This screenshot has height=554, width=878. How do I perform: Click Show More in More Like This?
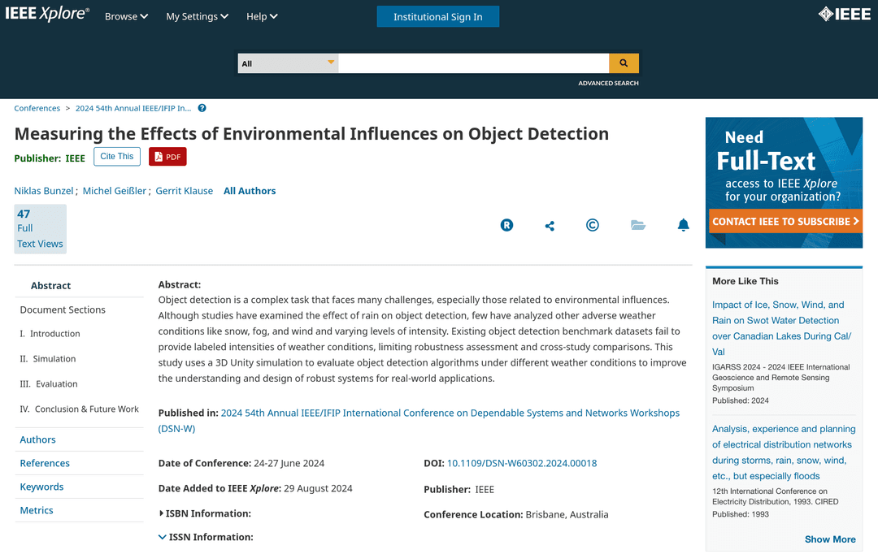(830, 539)
